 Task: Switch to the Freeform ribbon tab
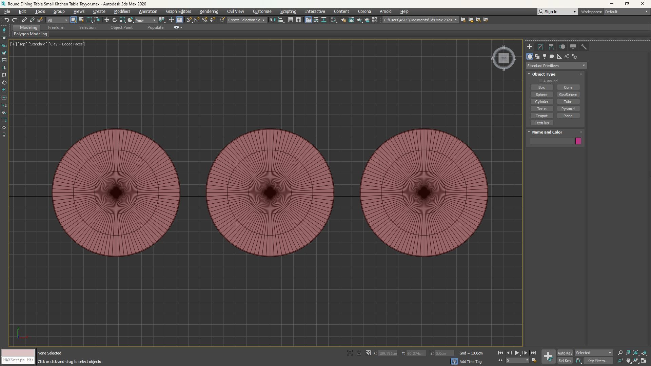[x=56, y=27]
